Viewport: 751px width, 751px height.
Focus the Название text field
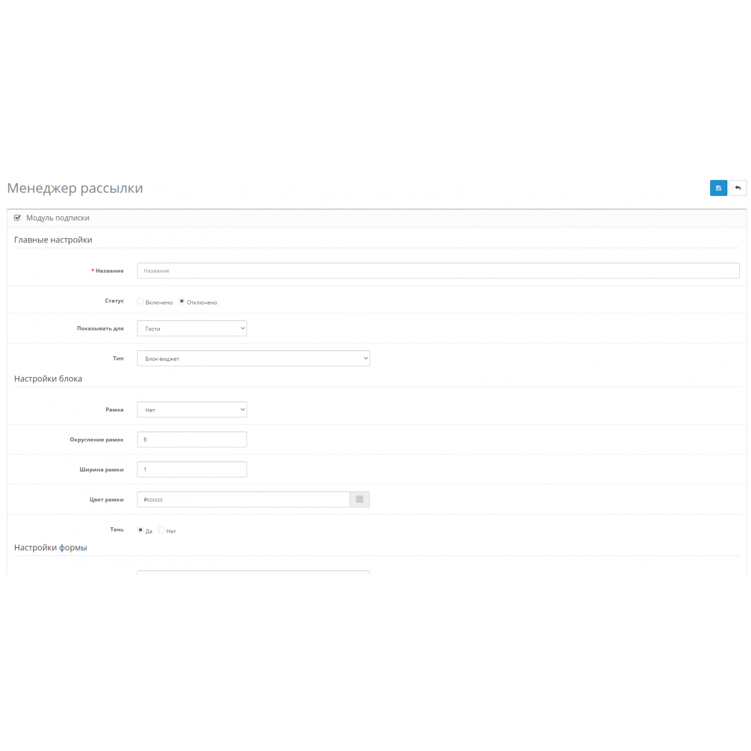click(438, 271)
